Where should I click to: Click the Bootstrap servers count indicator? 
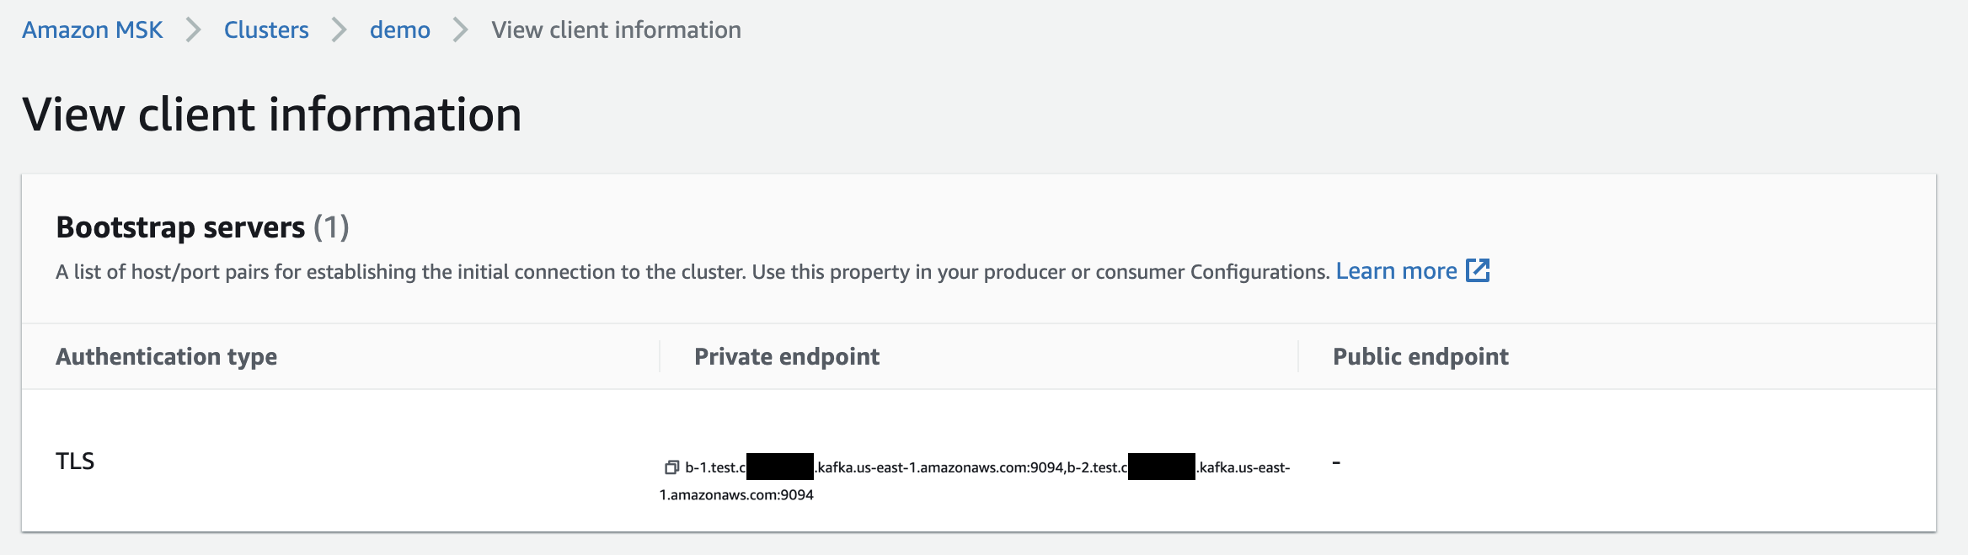[x=331, y=226]
